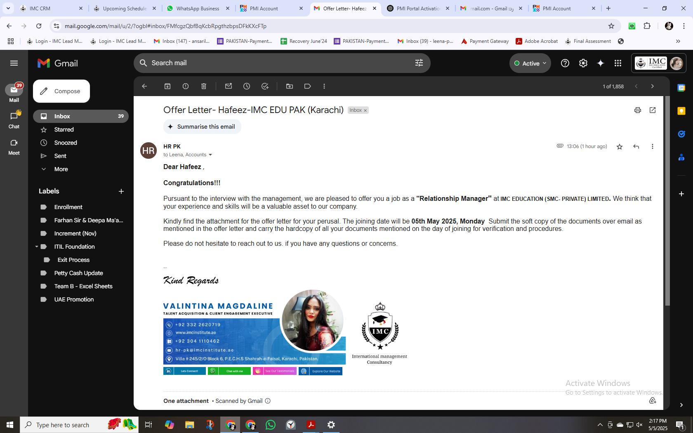
Task: Collapse ITIL Foundation label tree
Action: (x=37, y=247)
